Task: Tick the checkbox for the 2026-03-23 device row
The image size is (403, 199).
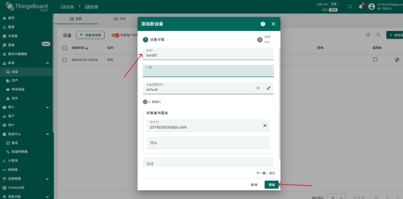Action: point(65,60)
